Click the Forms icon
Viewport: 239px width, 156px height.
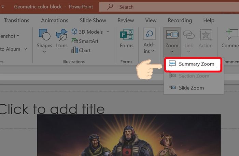point(127,35)
